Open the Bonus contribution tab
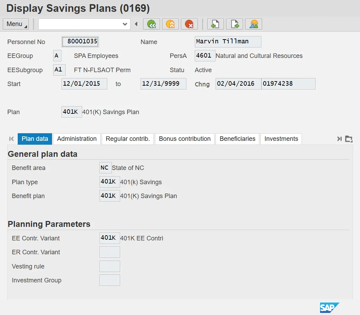360x315 pixels. coord(185,139)
